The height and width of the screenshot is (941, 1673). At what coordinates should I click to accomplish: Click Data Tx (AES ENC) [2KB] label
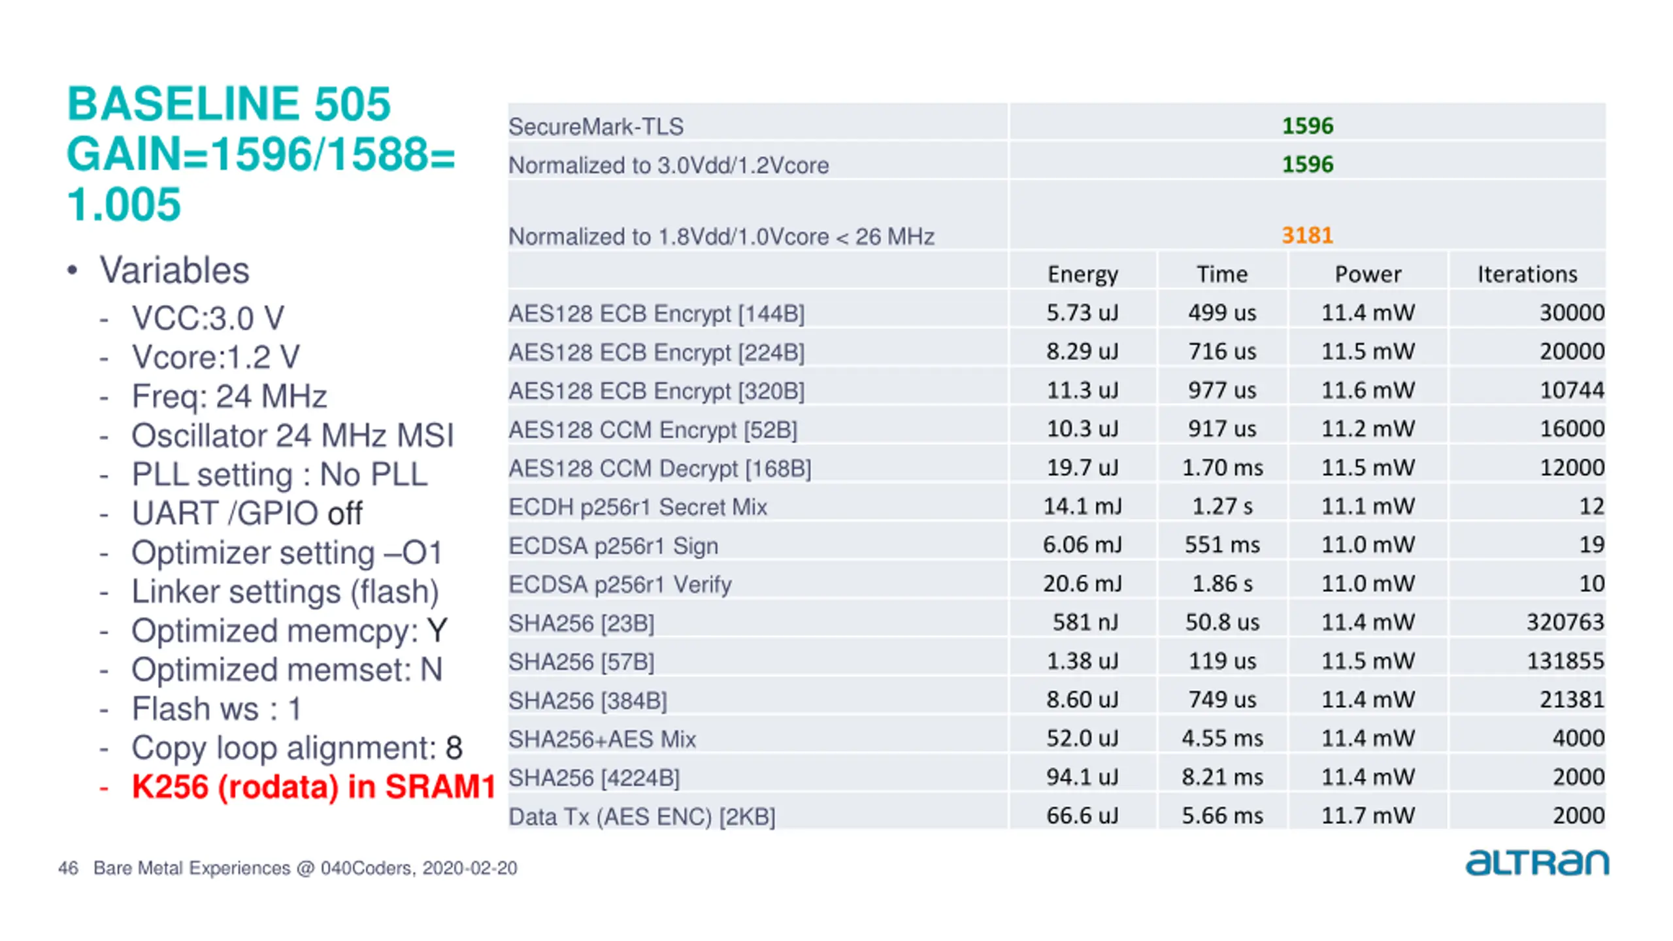coord(642,817)
